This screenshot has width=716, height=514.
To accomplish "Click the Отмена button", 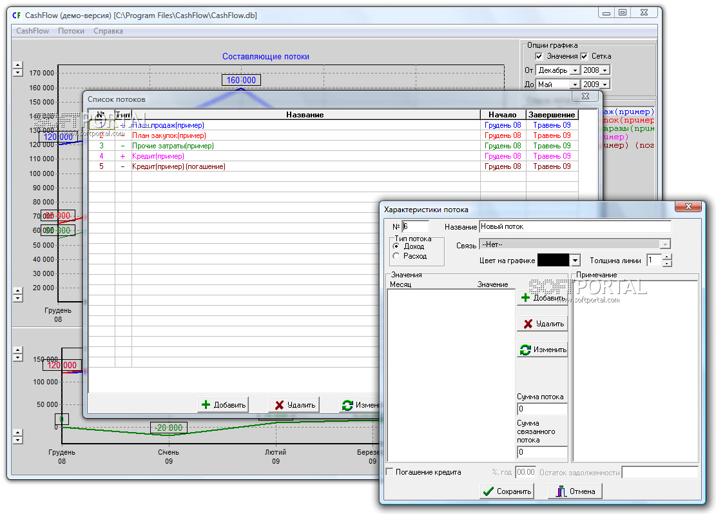I will (x=575, y=491).
